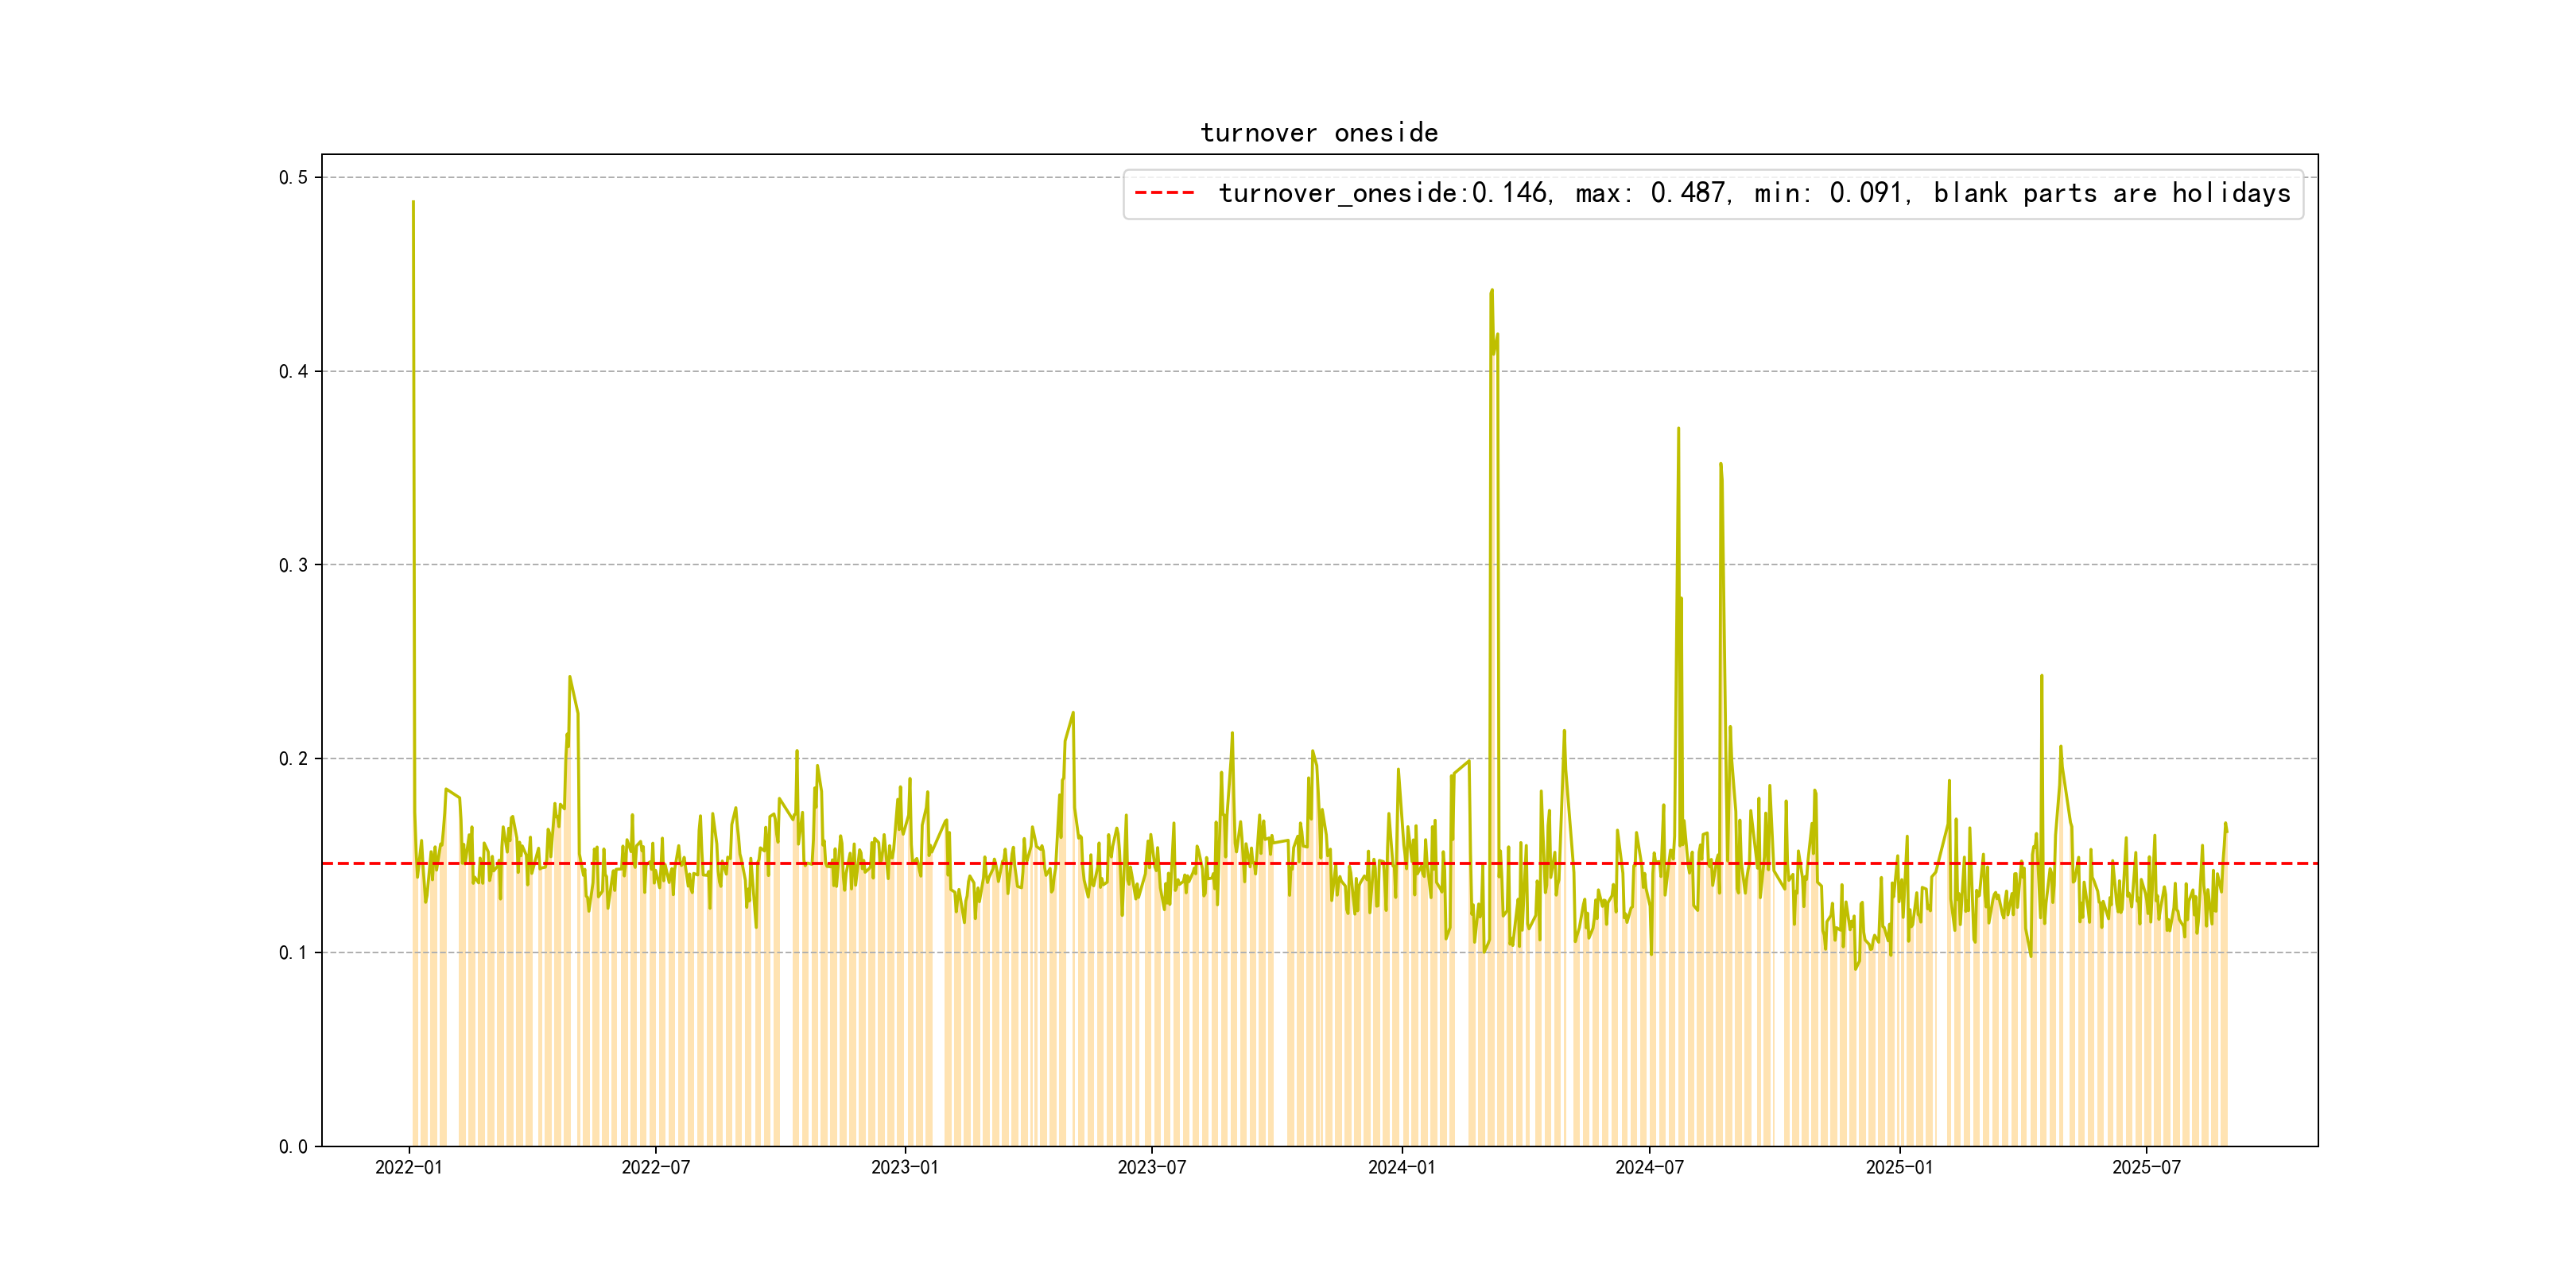The image size is (2576, 1288).
Task: Click the 2025-01 x-axis label
Action: coord(1899,1167)
